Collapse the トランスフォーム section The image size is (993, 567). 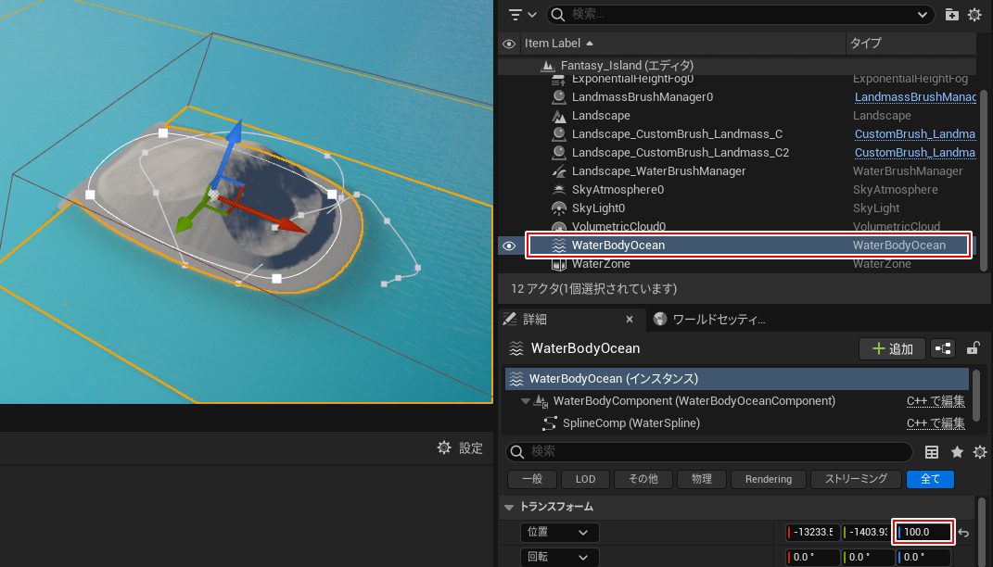[x=509, y=507]
